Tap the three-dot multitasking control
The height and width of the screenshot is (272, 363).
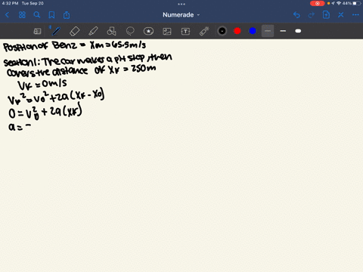coord(181,4)
